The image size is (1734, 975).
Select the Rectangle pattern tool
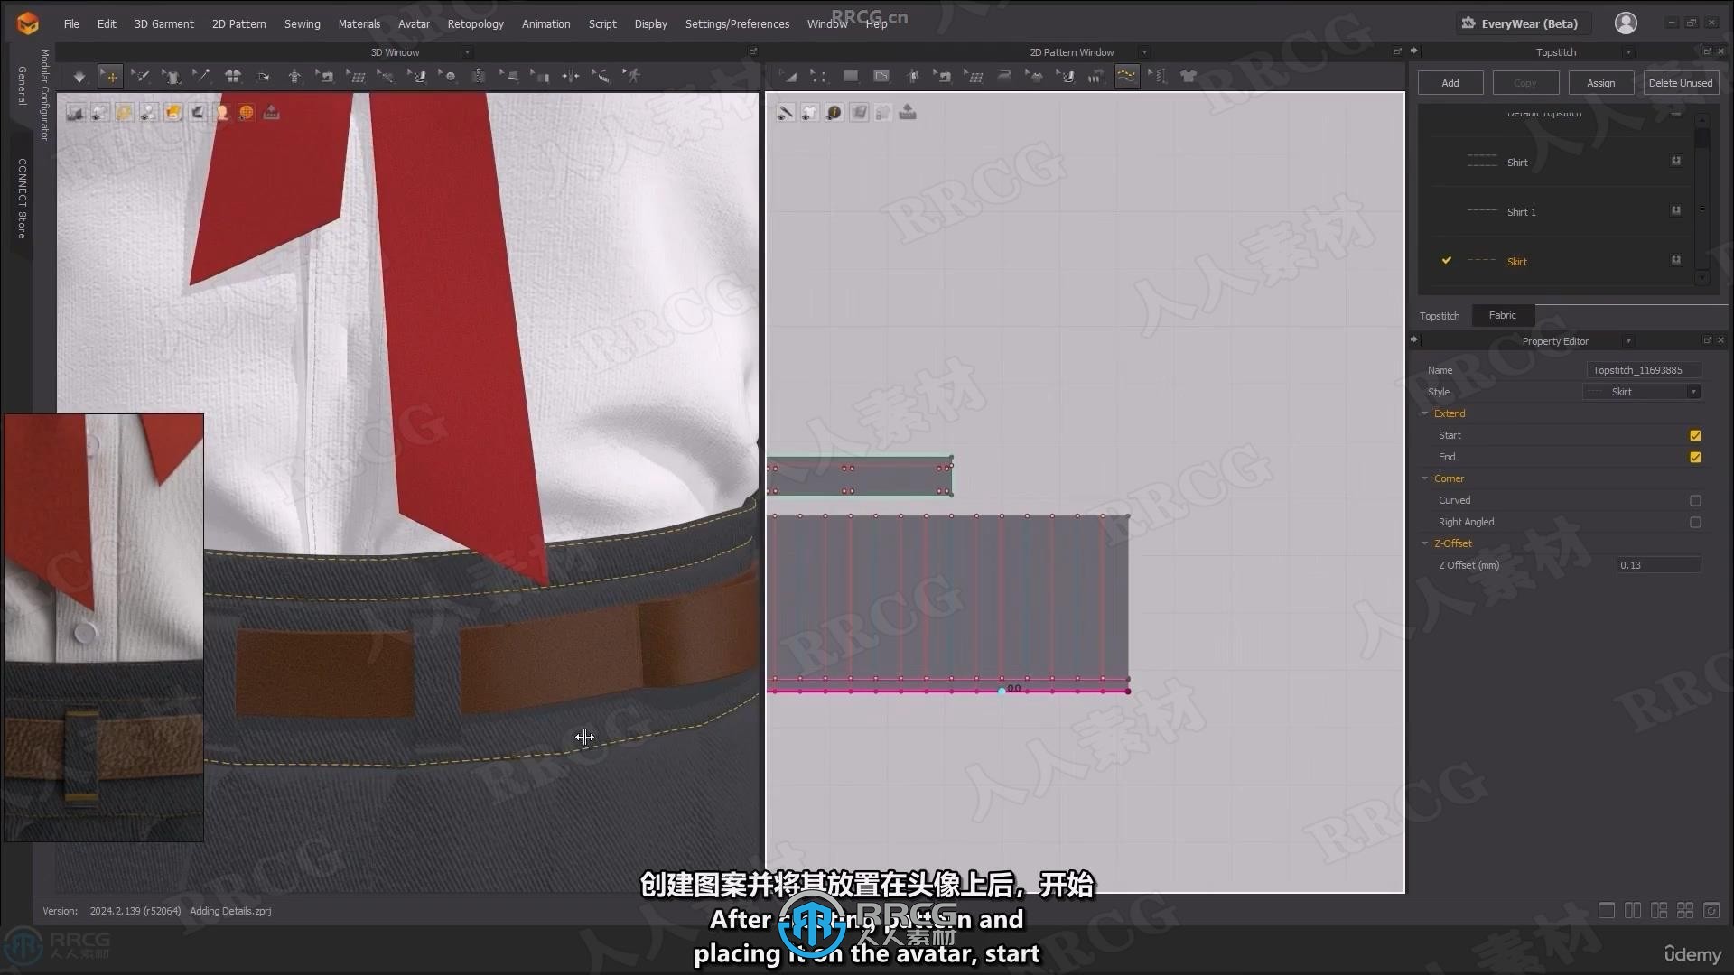pyautogui.click(x=851, y=77)
